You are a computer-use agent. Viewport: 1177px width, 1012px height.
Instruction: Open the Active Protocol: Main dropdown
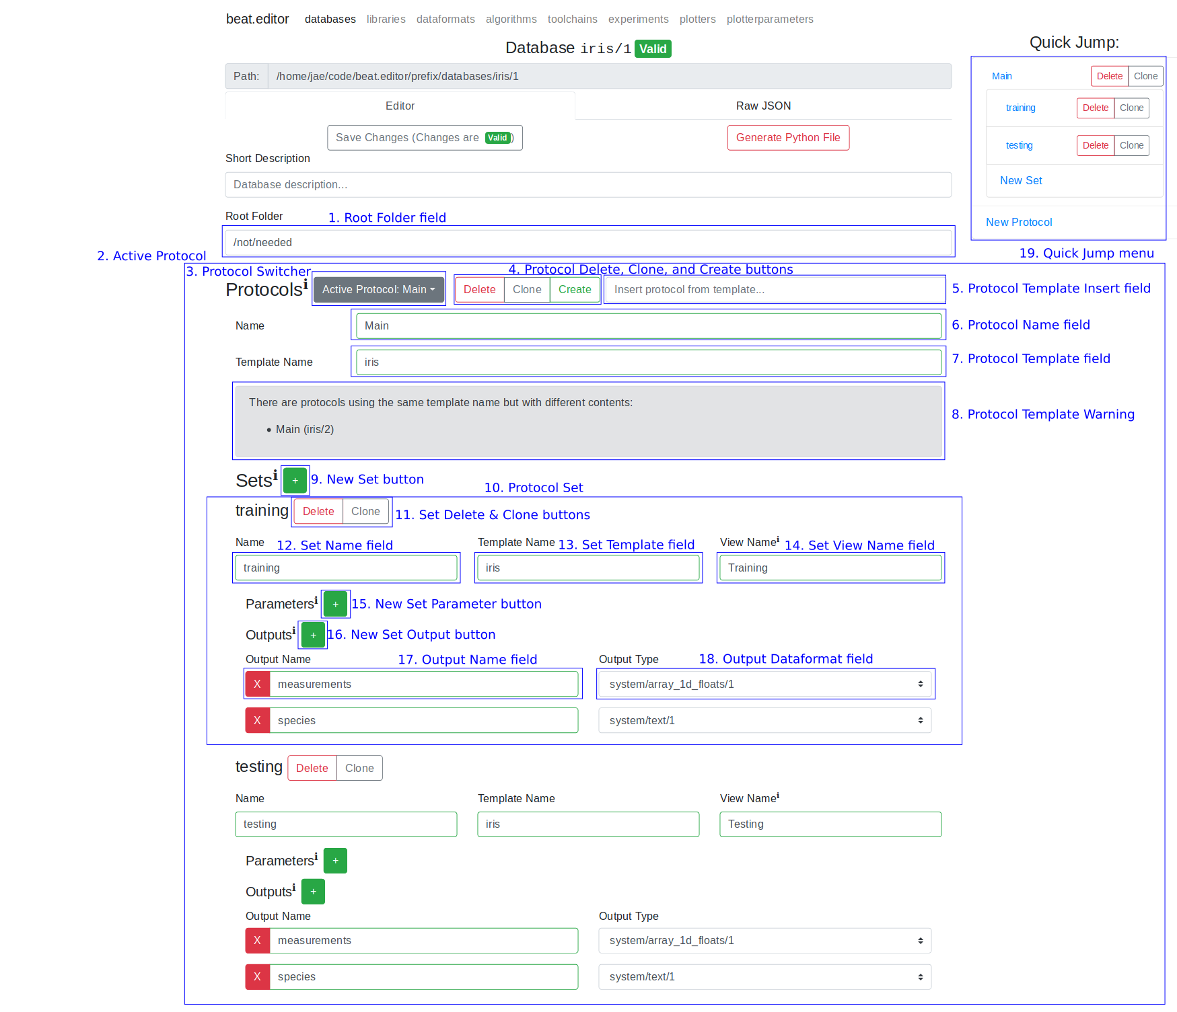click(x=378, y=289)
